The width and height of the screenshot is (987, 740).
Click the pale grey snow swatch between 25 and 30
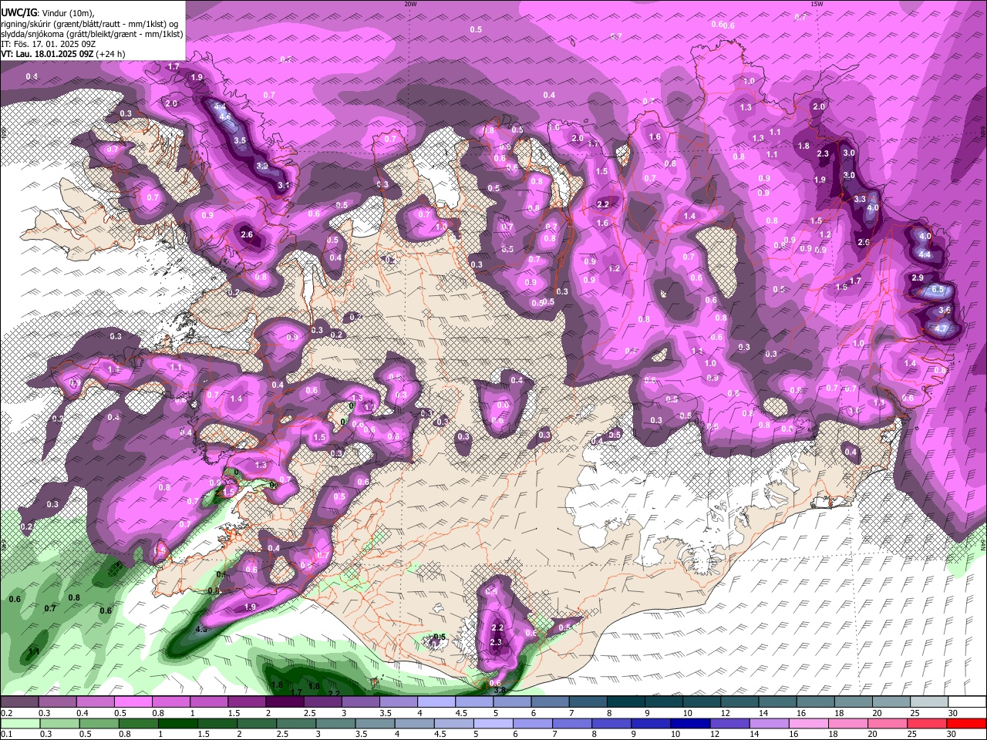[x=929, y=702]
